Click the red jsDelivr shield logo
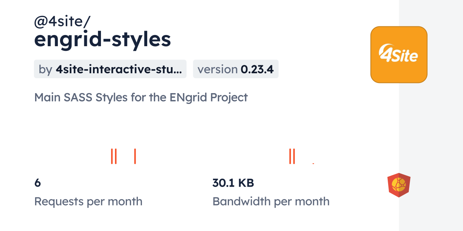This screenshot has width=463, height=231. point(399,185)
